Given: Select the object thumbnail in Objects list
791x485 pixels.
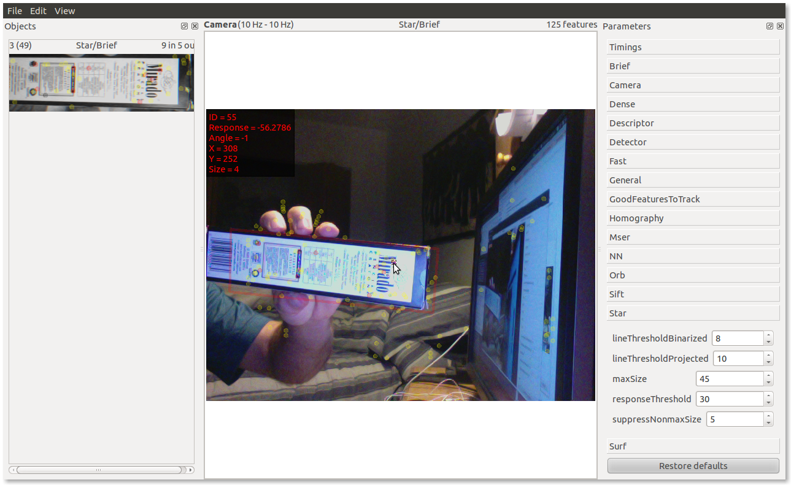Looking at the screenshot, I should pyautogui.click(x=101, y=82).
